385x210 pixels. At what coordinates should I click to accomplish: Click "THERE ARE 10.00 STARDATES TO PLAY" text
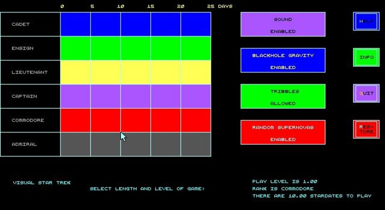[312, 196]
